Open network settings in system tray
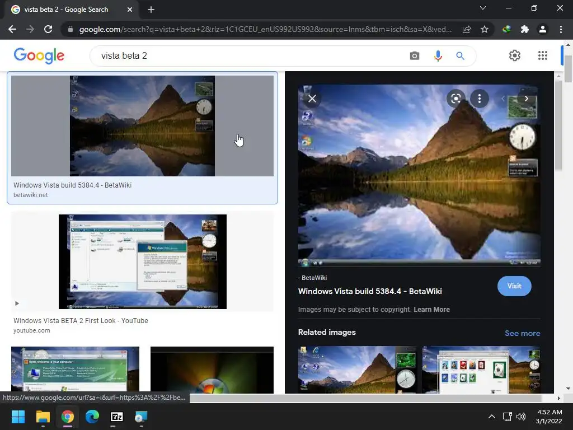Screen dimensions: 573x430 pyautogui.click(x=507, y=417)
